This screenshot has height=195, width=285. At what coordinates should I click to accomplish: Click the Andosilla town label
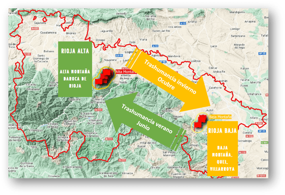tap(219, 72)
